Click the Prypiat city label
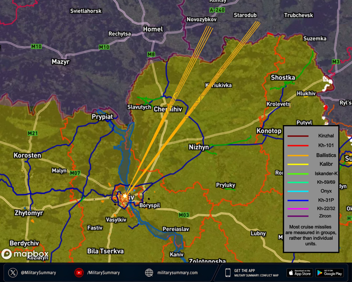 coord(102,117)
